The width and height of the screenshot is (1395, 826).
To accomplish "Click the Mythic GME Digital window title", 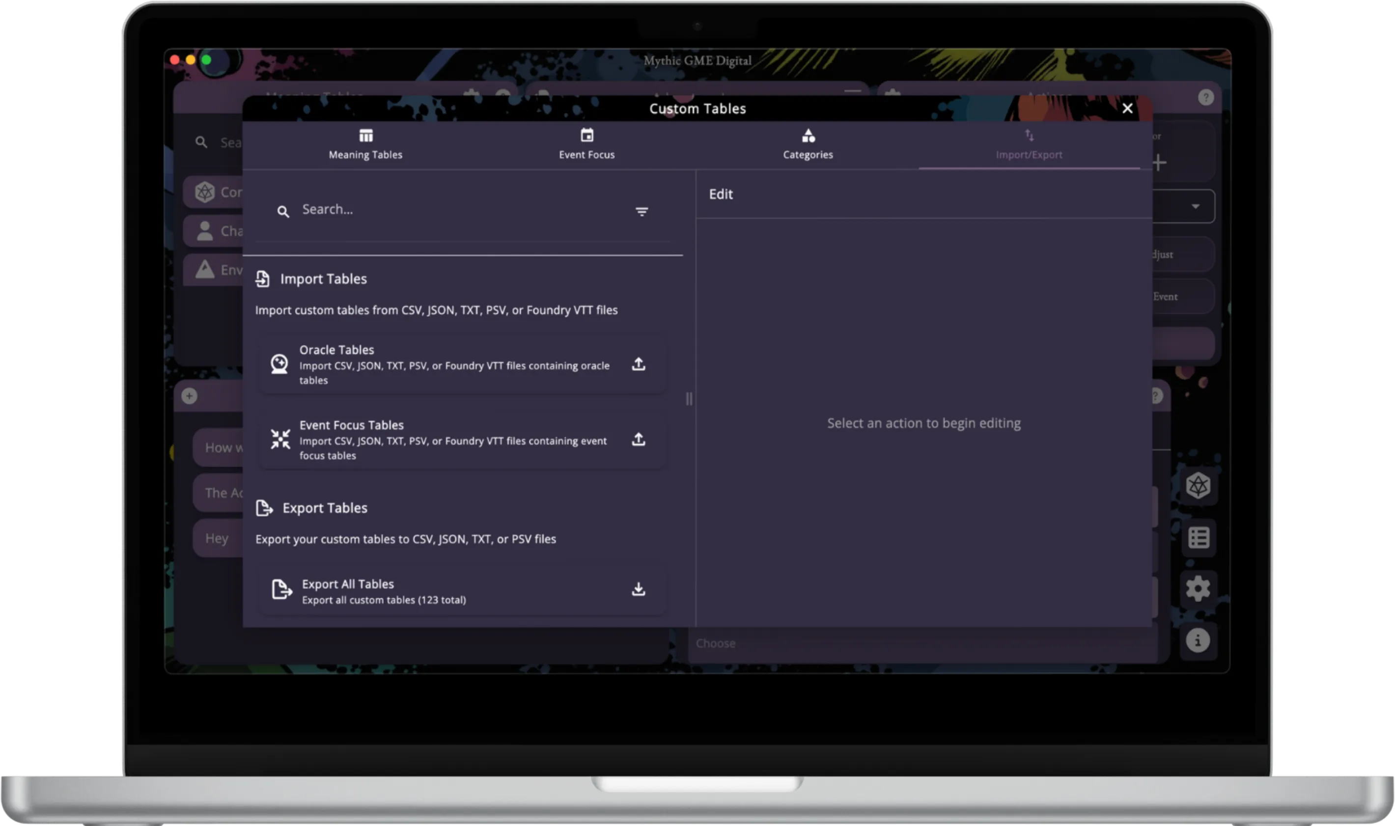I will (x=697, y=61).
